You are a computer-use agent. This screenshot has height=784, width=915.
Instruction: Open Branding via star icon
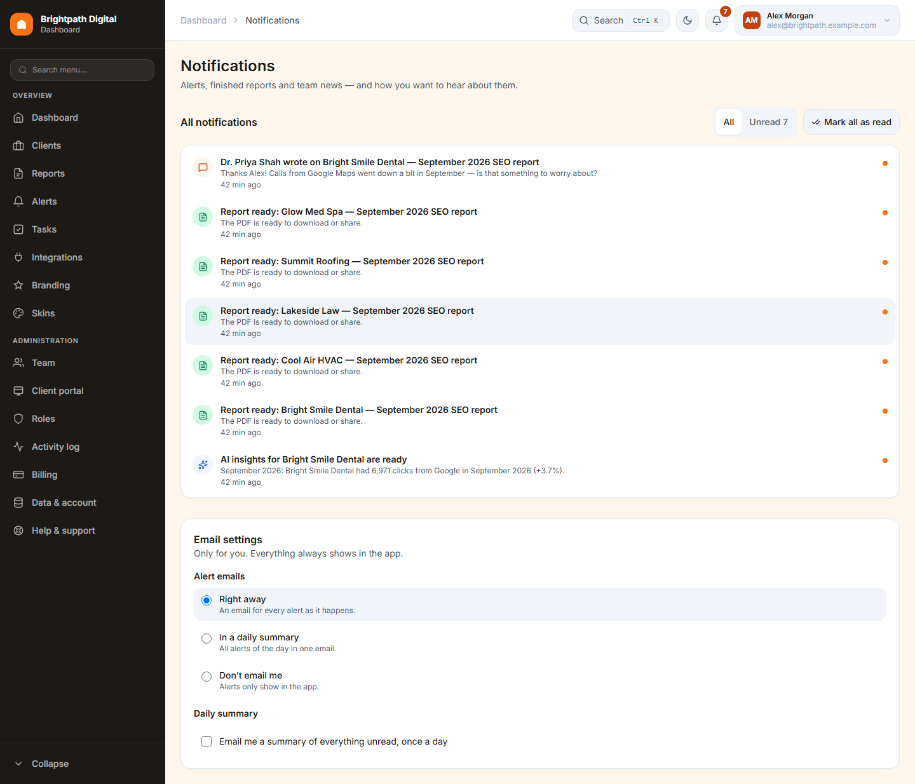(x=18, y=285)
